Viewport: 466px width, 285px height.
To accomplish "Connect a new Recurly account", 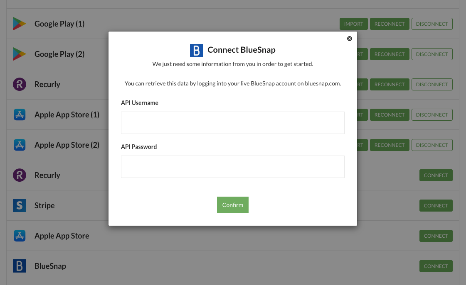I will tap(436, 175).
